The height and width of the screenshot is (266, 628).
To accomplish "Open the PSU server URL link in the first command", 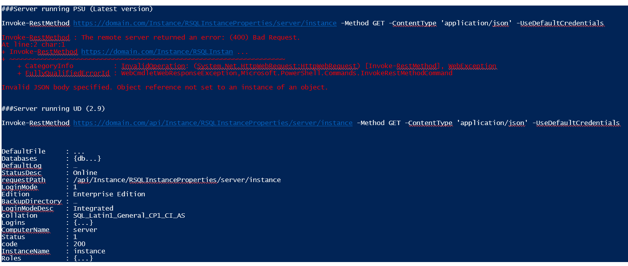I will [x=205, y=23].
